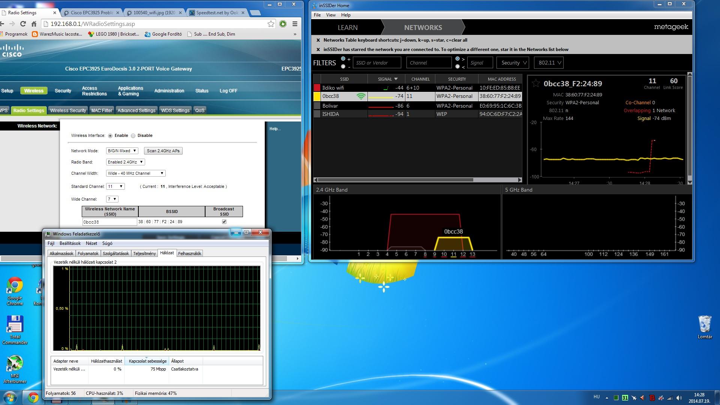Select greater-than signal filter radio
The width and height of the screenshot is (720, 405).
[457, 59]
